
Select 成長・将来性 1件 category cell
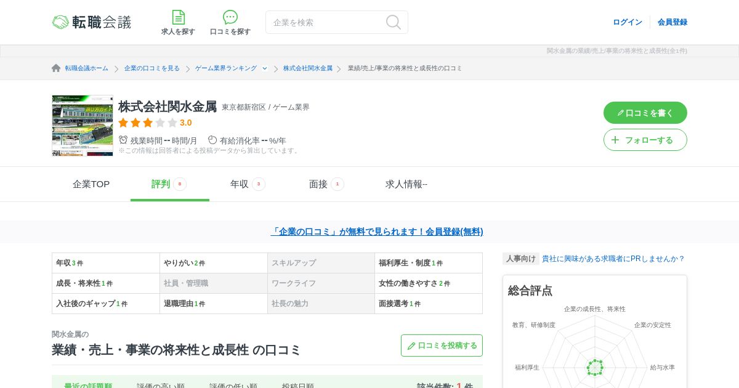coord(106,283)
